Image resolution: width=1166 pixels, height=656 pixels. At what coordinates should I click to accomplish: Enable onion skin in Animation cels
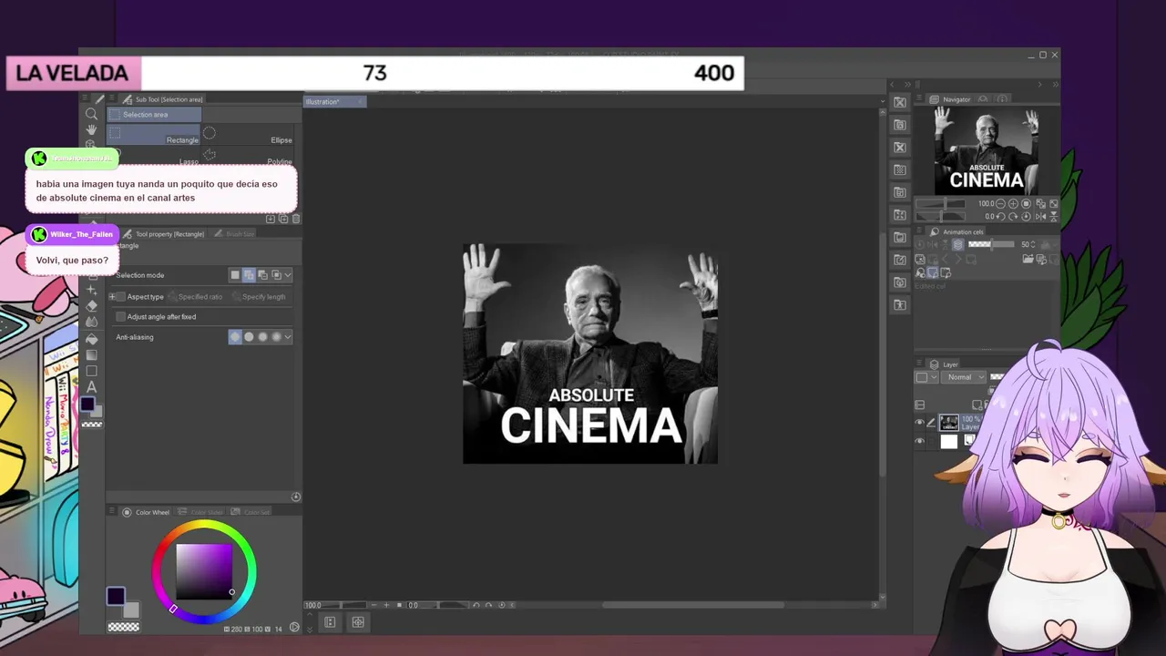click(957, 245)
